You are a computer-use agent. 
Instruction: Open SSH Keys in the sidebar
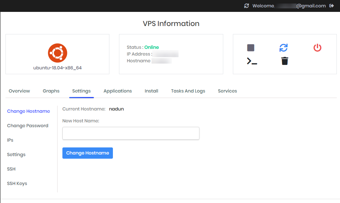point(17,183)
